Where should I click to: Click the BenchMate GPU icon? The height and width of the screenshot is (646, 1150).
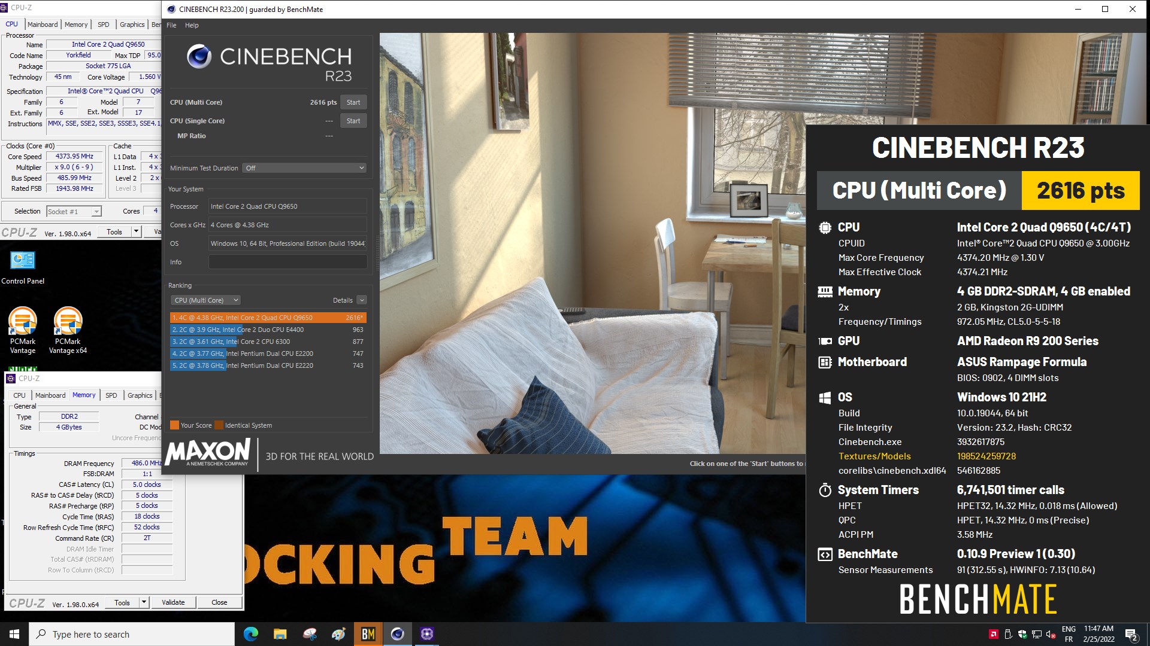(825, 341)
